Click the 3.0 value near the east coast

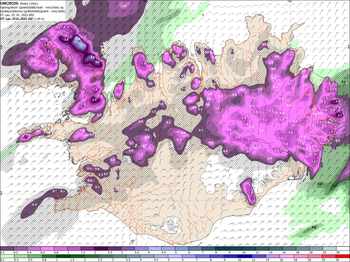point(337,101)
